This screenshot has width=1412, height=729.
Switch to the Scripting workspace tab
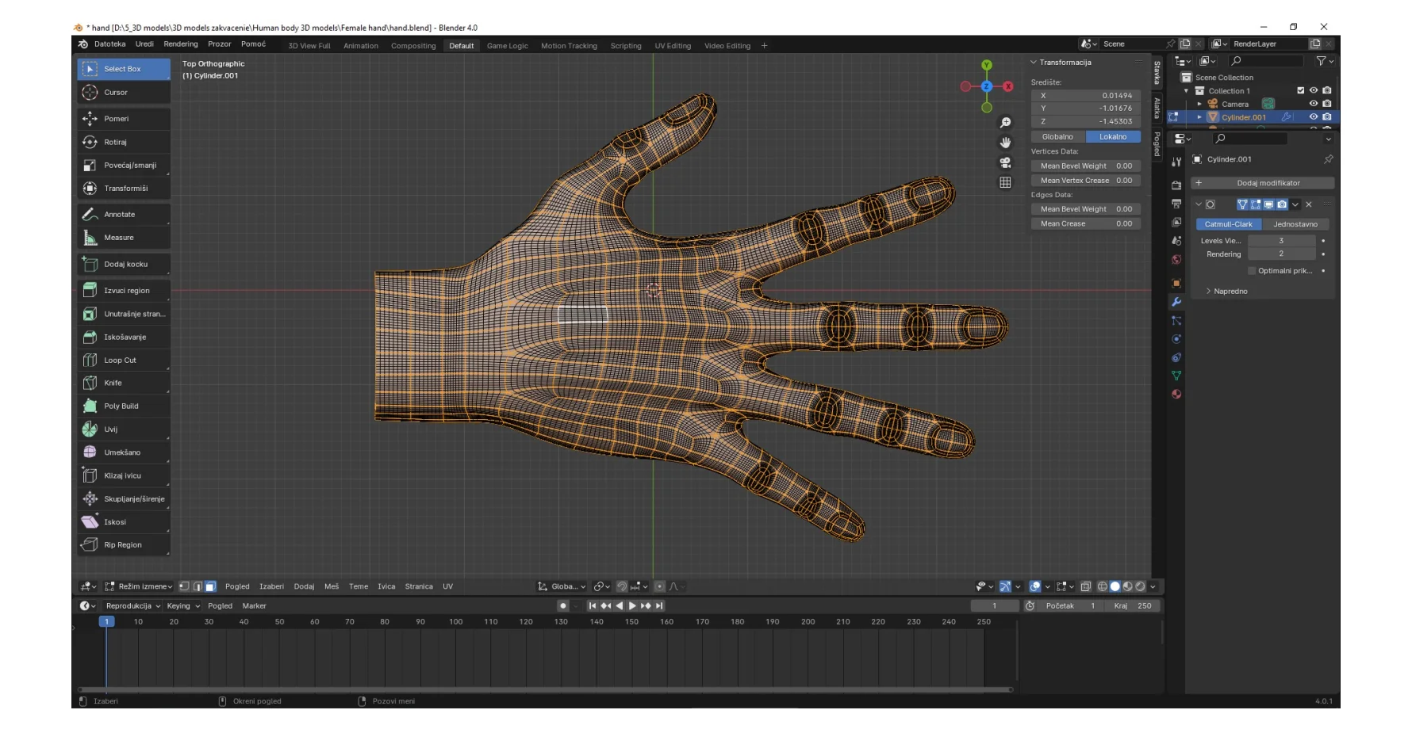point(625,46)
